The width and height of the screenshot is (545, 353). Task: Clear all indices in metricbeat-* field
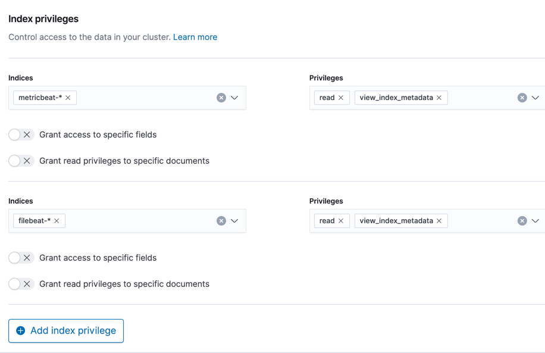[221, 98]
